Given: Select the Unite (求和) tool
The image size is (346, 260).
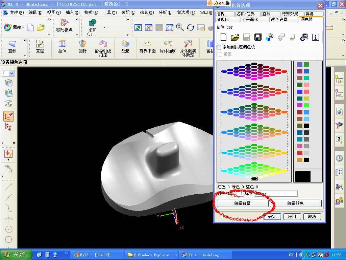Looking at the screenshot, I should (x=92, y=27).
